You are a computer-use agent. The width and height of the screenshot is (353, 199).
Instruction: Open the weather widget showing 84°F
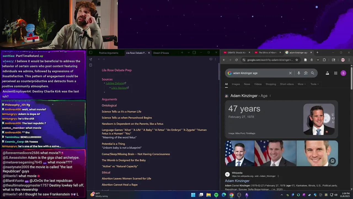99,195
